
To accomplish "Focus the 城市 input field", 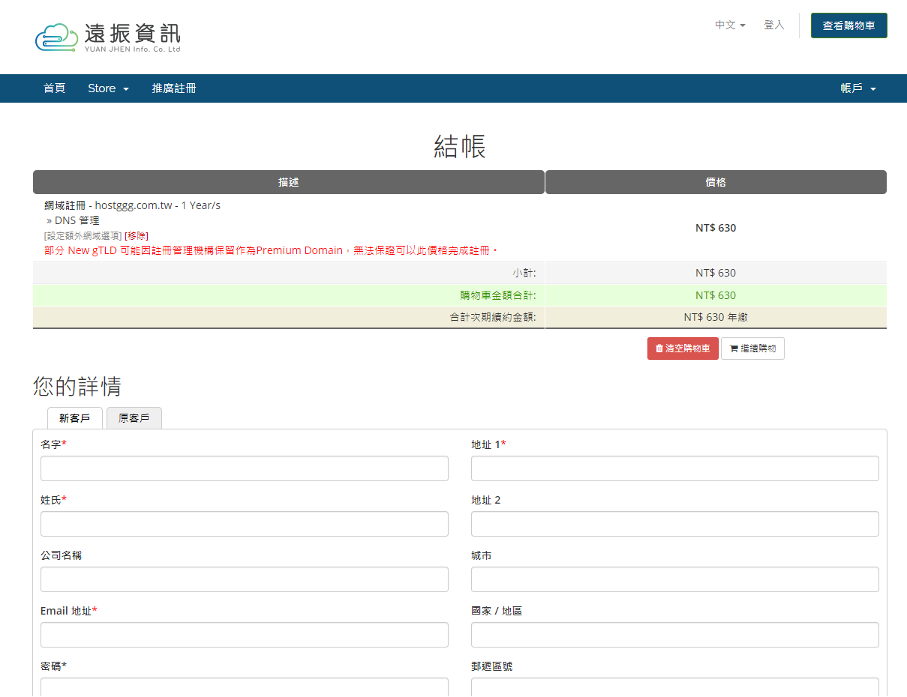I will [675, 579].
